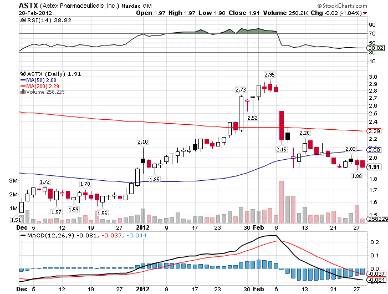Select the ASTX ticker title
Image resolution: width=388 pixels, height=294 pixels.
[x=28, y=6]
